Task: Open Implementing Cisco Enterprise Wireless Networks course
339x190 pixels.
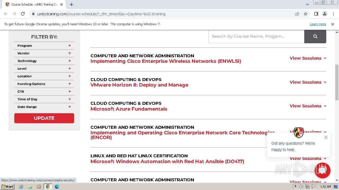Action: [x=166, y=61]
